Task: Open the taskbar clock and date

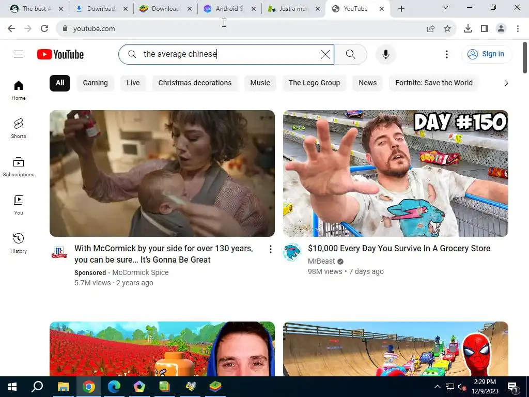Action: click(485, 387)
